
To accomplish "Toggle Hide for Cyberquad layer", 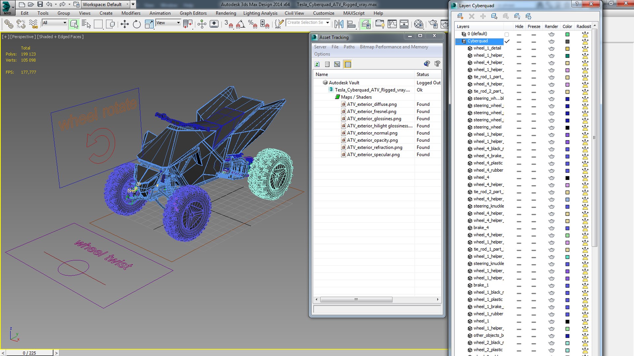I will pos(519,42).
